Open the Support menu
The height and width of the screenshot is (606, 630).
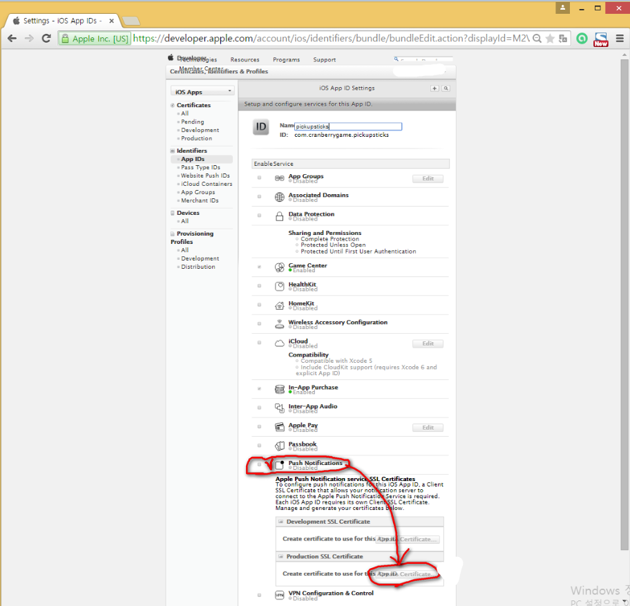pyautogui.click(x=324, y=59)
